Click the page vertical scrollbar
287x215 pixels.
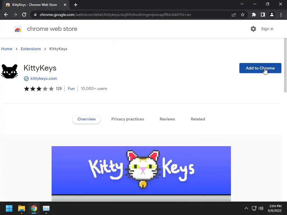285,65
